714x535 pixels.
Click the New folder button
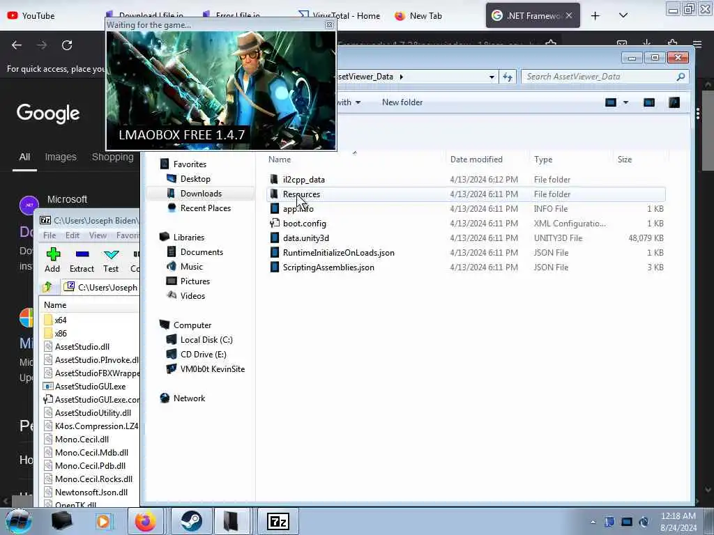click(x=402, y=102)
